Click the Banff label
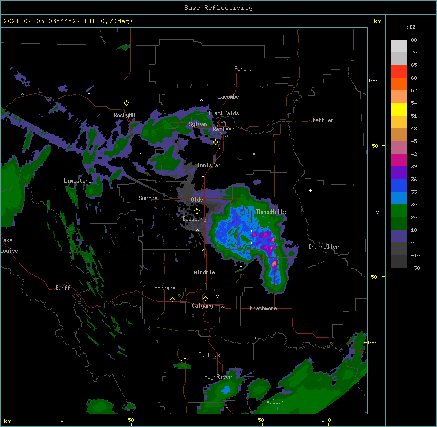Viewport: 437px width, 427px height. coord(63,288)
